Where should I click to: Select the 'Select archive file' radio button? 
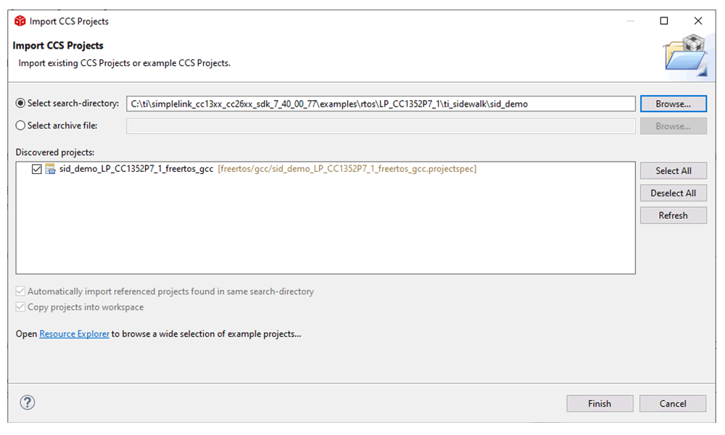[20, 125]
